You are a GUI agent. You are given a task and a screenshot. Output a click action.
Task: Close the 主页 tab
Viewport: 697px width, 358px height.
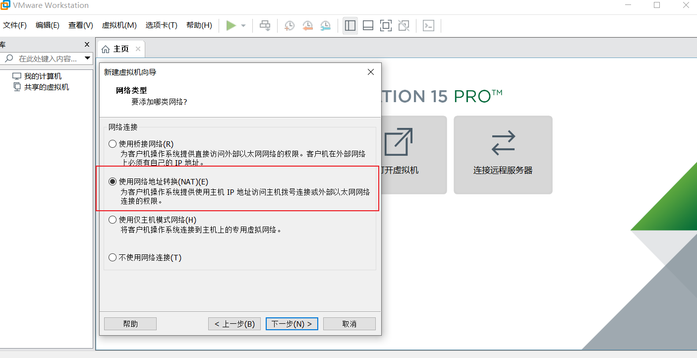(138, 49)
